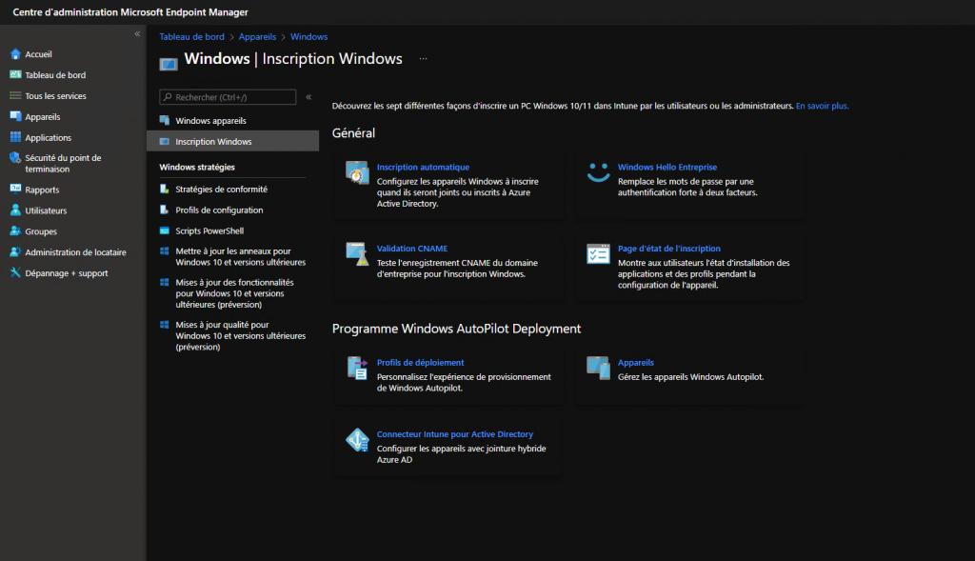The width and height of the screenshot is (975, 561).
Task: Click the Inscription automatique card icon
Action: click(x=357, y=172)
